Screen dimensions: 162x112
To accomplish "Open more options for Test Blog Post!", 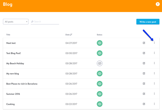I will click(154, 53).
